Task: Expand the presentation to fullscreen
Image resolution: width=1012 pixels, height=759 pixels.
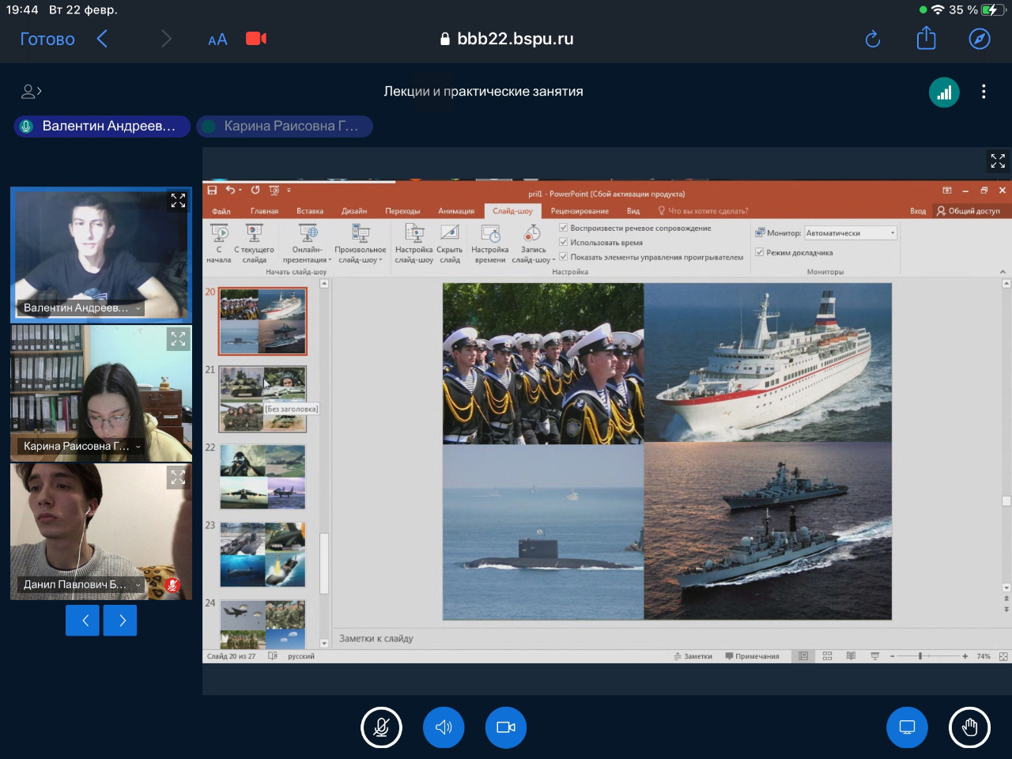Action: tap(998, 161)
